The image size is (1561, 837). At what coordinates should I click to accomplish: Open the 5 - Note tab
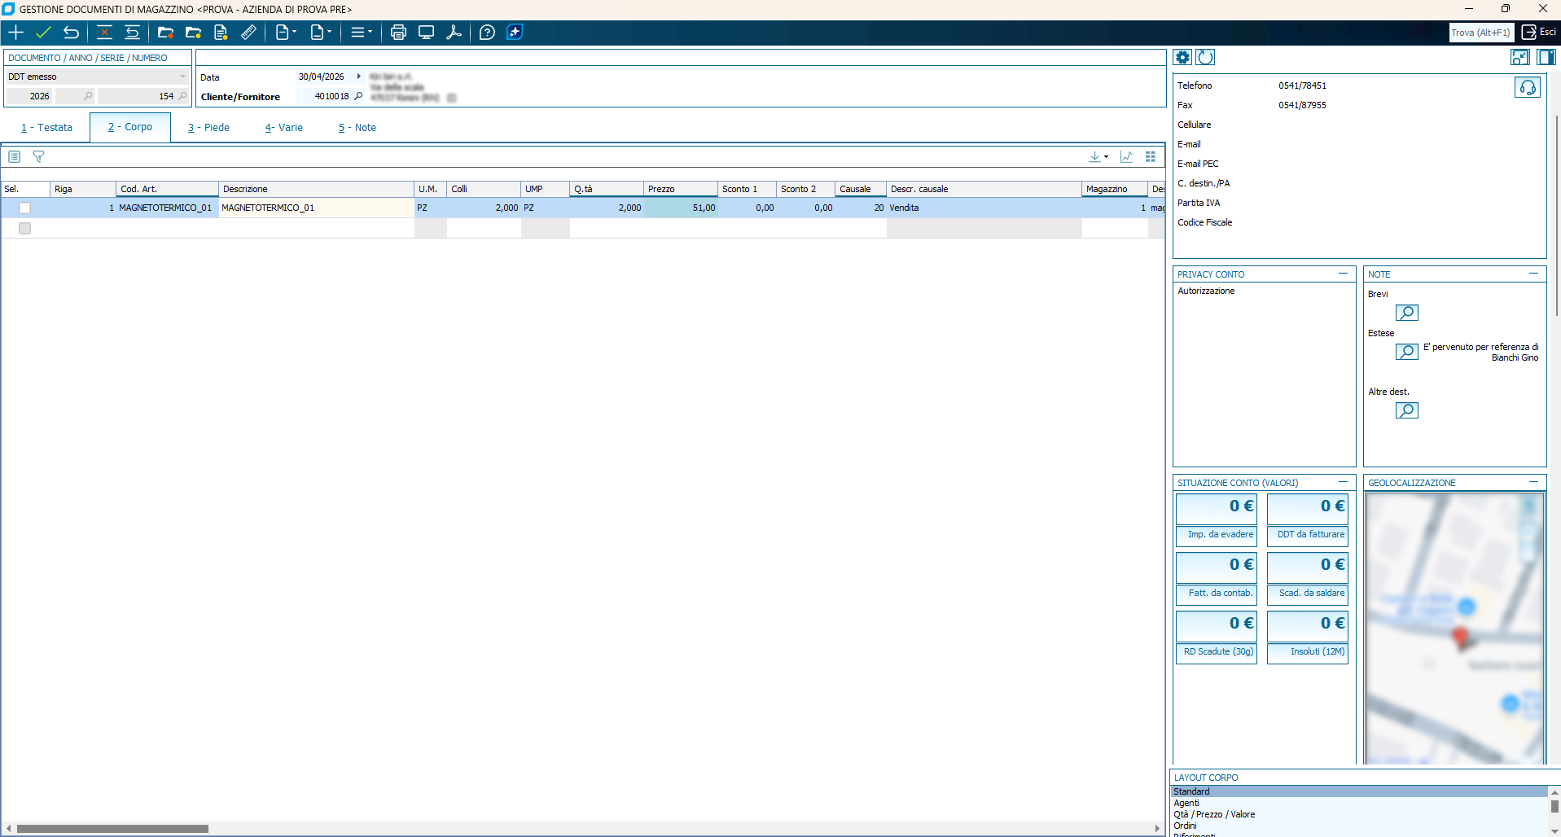(x=357, y=128)
